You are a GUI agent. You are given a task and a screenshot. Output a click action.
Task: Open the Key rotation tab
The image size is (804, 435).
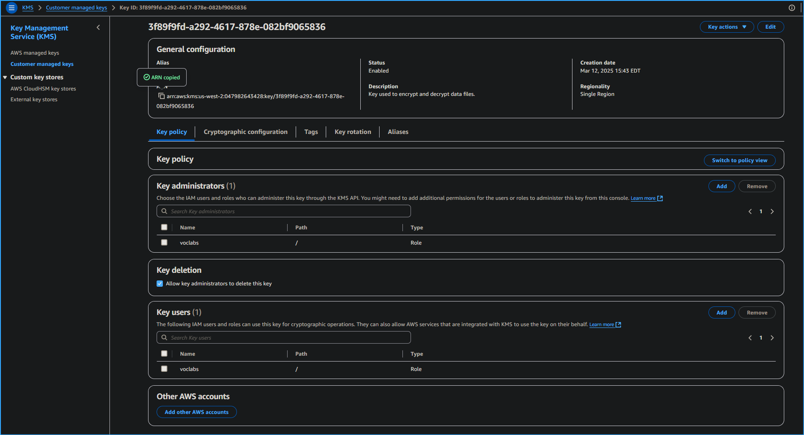(x=353, y=132)
